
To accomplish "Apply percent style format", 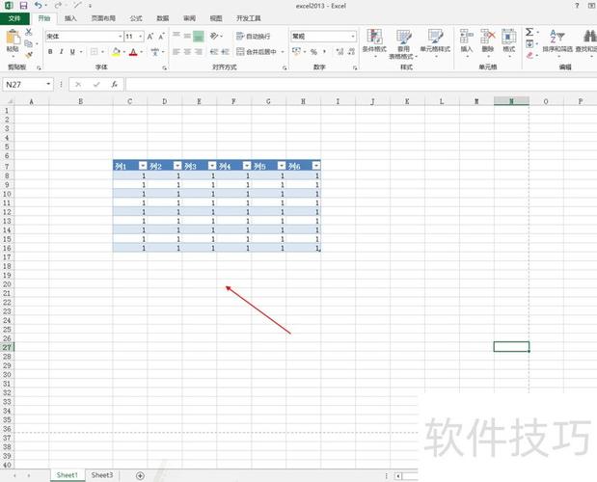I will (x=313, y=52).
